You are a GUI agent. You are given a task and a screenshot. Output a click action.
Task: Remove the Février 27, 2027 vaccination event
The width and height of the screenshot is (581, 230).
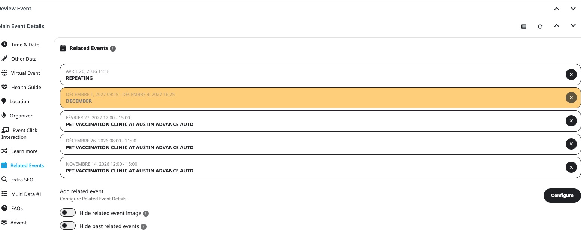[571, 121]
